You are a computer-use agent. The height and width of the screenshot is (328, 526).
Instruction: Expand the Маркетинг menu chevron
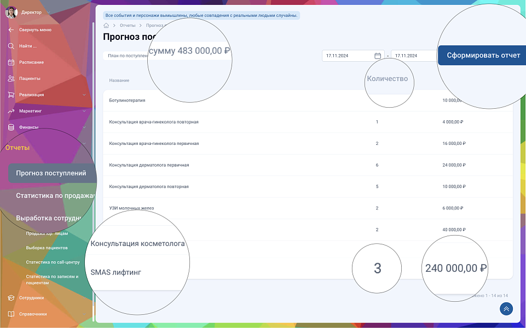click(84, 112)
